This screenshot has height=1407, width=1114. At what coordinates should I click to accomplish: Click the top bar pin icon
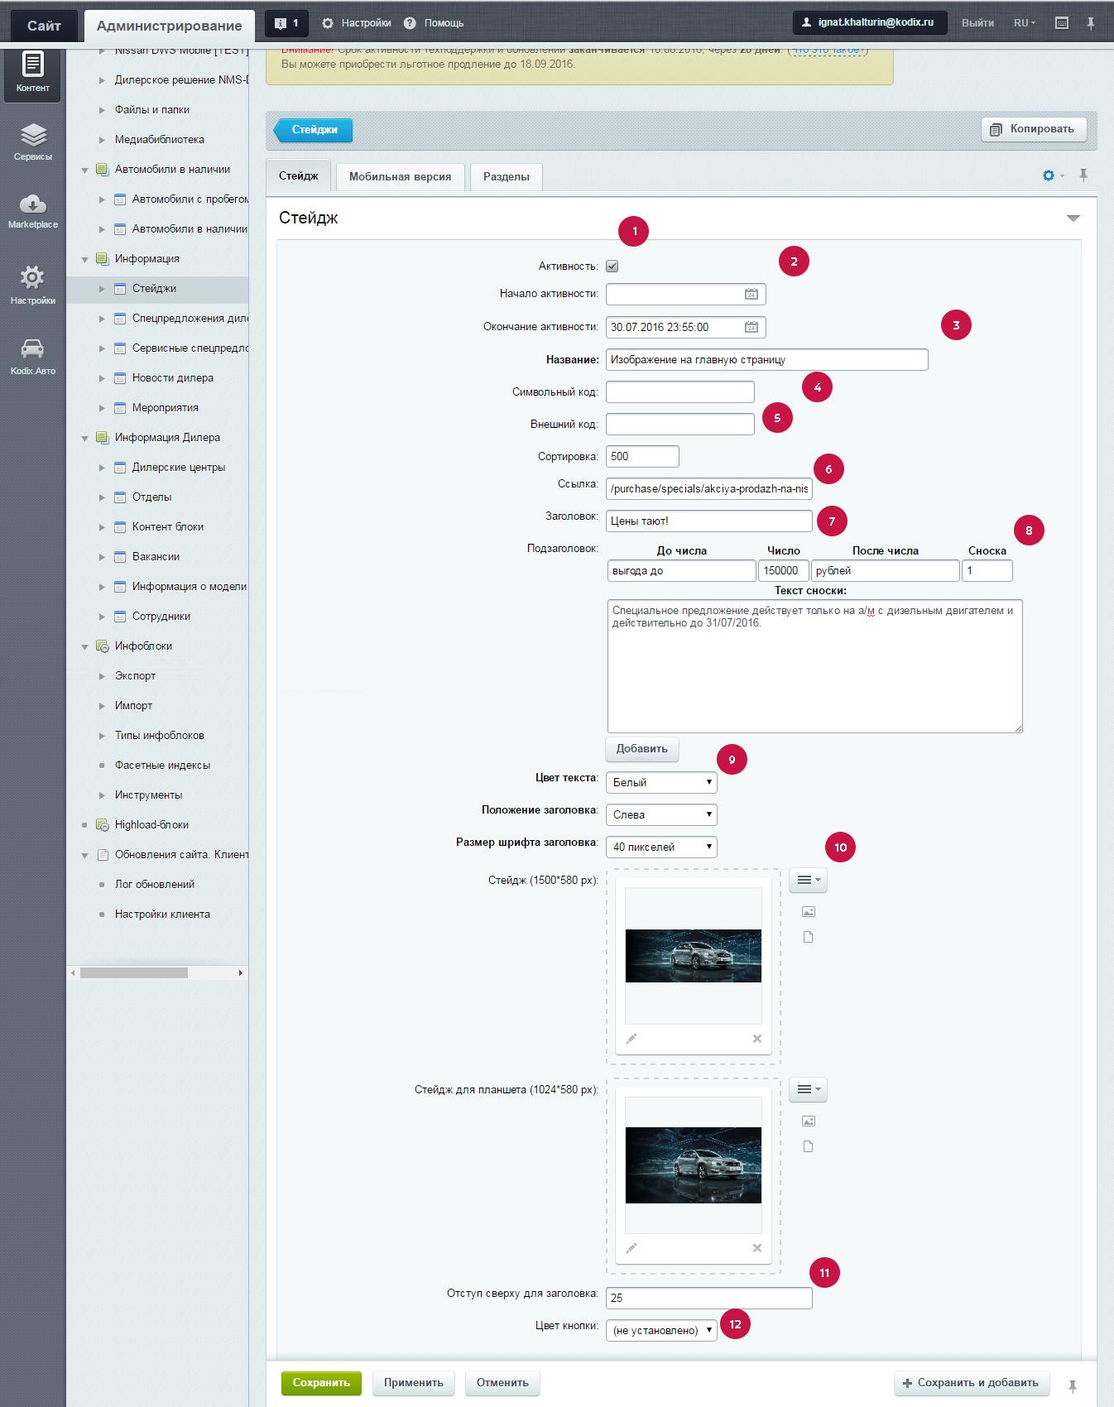1091,23
